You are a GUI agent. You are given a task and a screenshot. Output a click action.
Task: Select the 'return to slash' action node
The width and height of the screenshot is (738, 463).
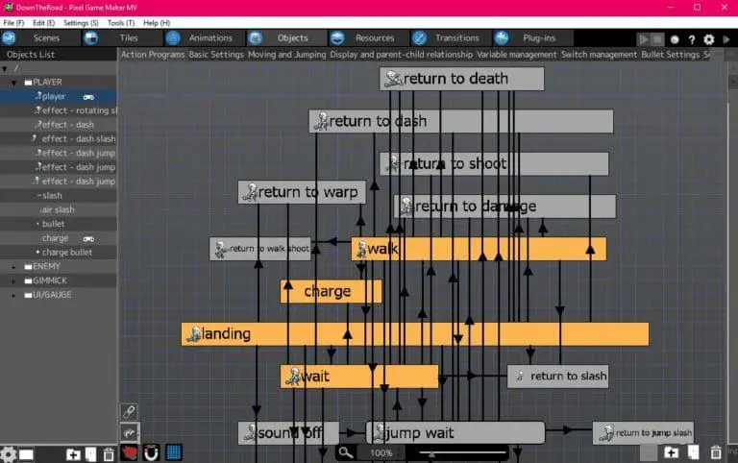tap(557, 377)
